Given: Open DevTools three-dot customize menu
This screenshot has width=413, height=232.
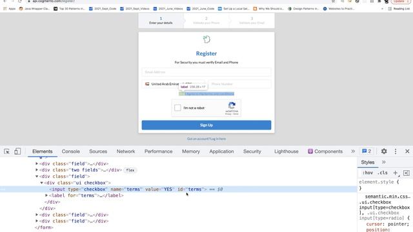Looking at the screenshot, I should click(x=396, y=151).
